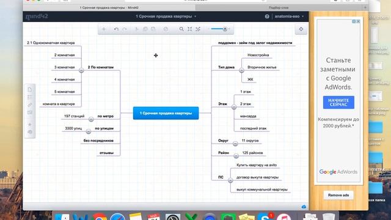Image resolution: width=391 pixels, height=220 pixels.
Task: Collapse the '2 По комнатам' branch
Action: 81,71
